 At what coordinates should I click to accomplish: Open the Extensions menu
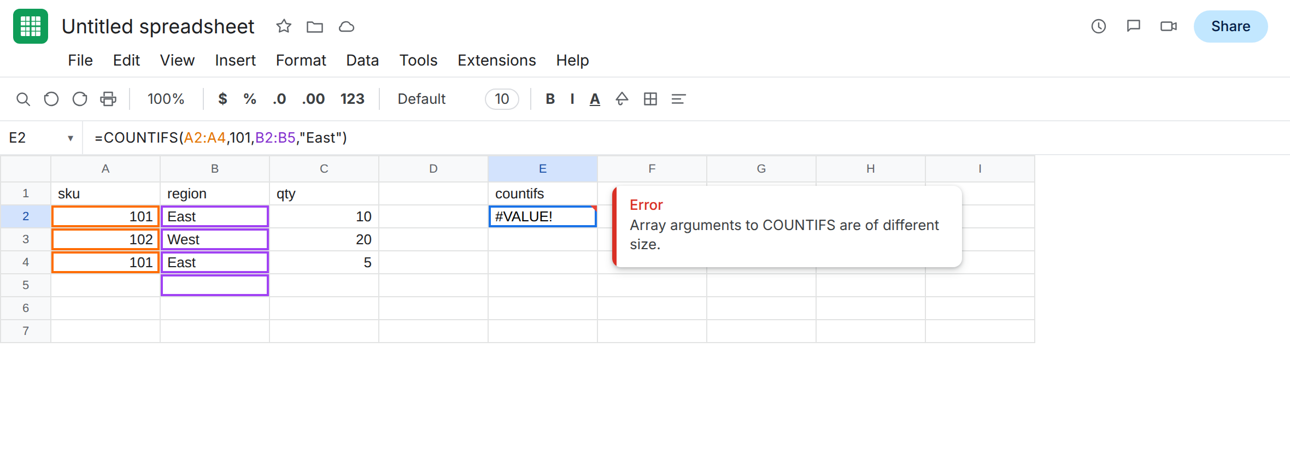click(x=497, y=60)
